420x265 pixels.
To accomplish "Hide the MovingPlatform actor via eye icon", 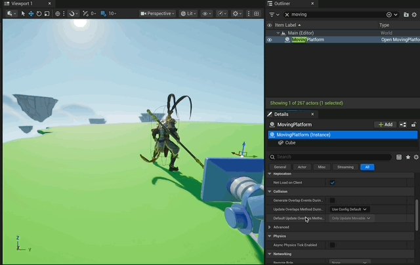I will click(x=270, y=40).
